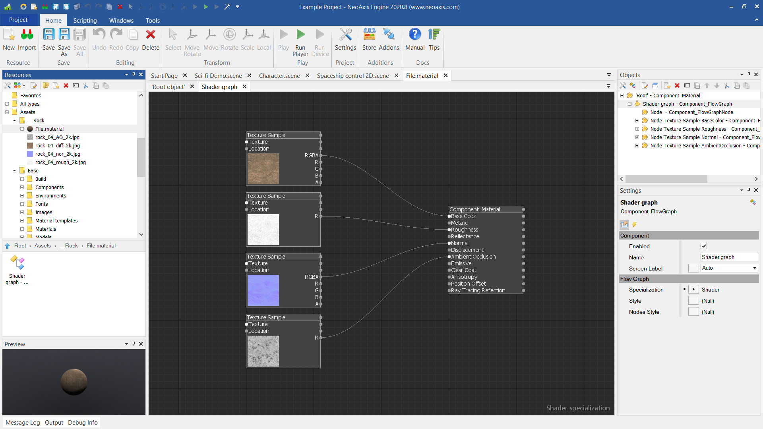
Task: Click the Style null checkbox box
Action: pos(693,301)
